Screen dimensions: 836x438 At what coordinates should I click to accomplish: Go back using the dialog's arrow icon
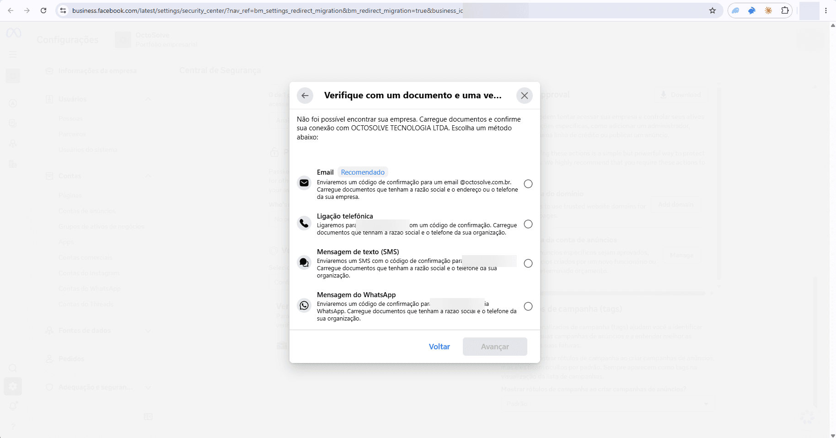[305, 96]
